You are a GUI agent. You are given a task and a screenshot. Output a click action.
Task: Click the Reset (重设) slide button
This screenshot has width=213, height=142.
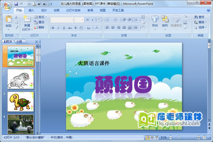pos(39,22)
